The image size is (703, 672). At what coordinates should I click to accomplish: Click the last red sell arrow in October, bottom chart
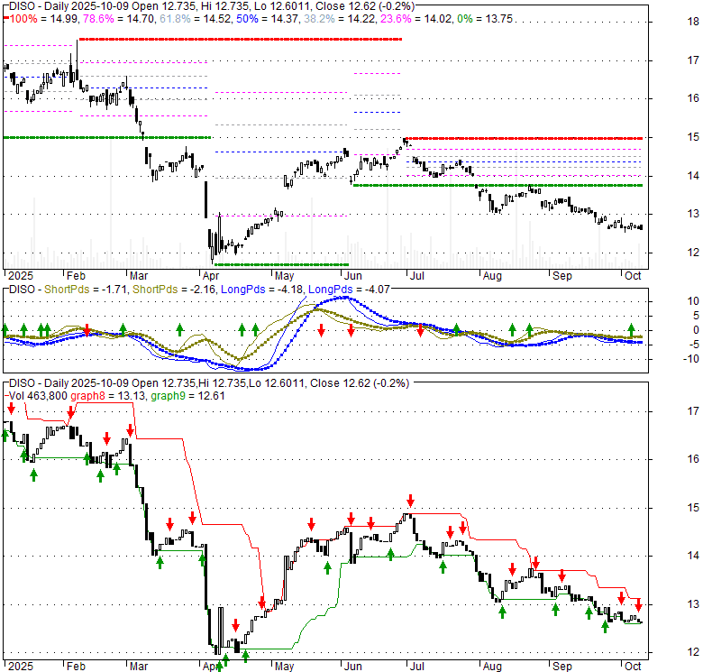638,604
